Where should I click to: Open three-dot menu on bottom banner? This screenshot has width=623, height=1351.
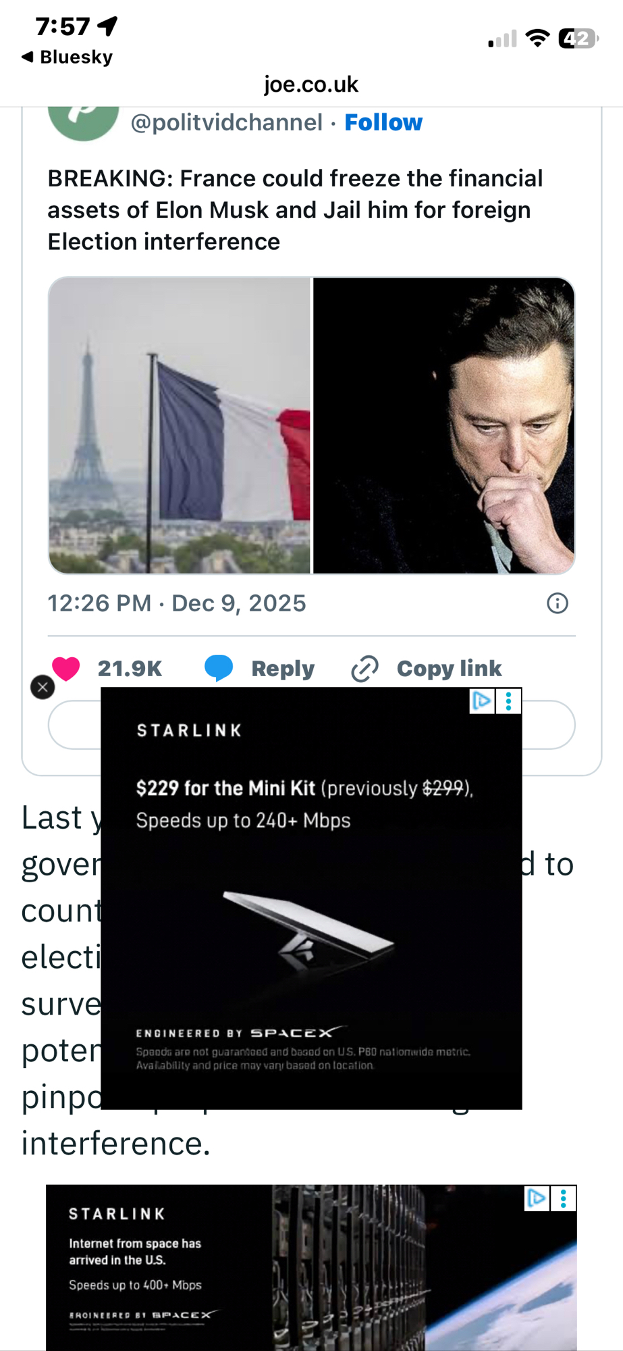[564, 1198]
